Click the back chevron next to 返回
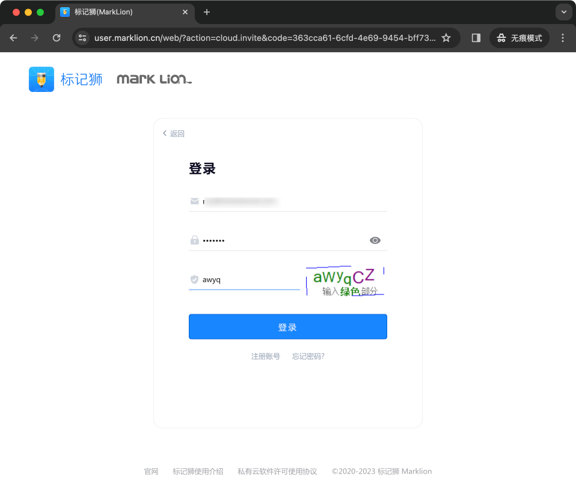The height and width of the screenshot is (494, 576). [164, 133]
